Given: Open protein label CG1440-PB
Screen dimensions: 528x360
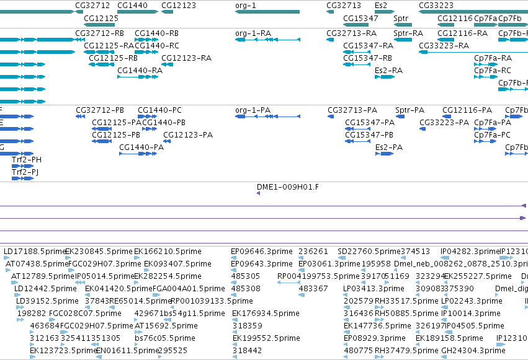Looking at the screenshot, I should 164,122.
